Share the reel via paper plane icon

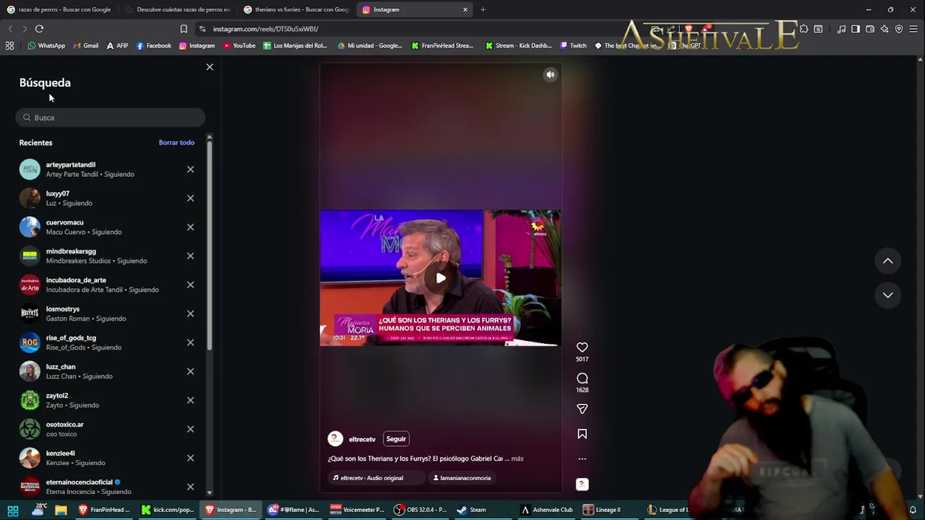(x=582, y=409)
